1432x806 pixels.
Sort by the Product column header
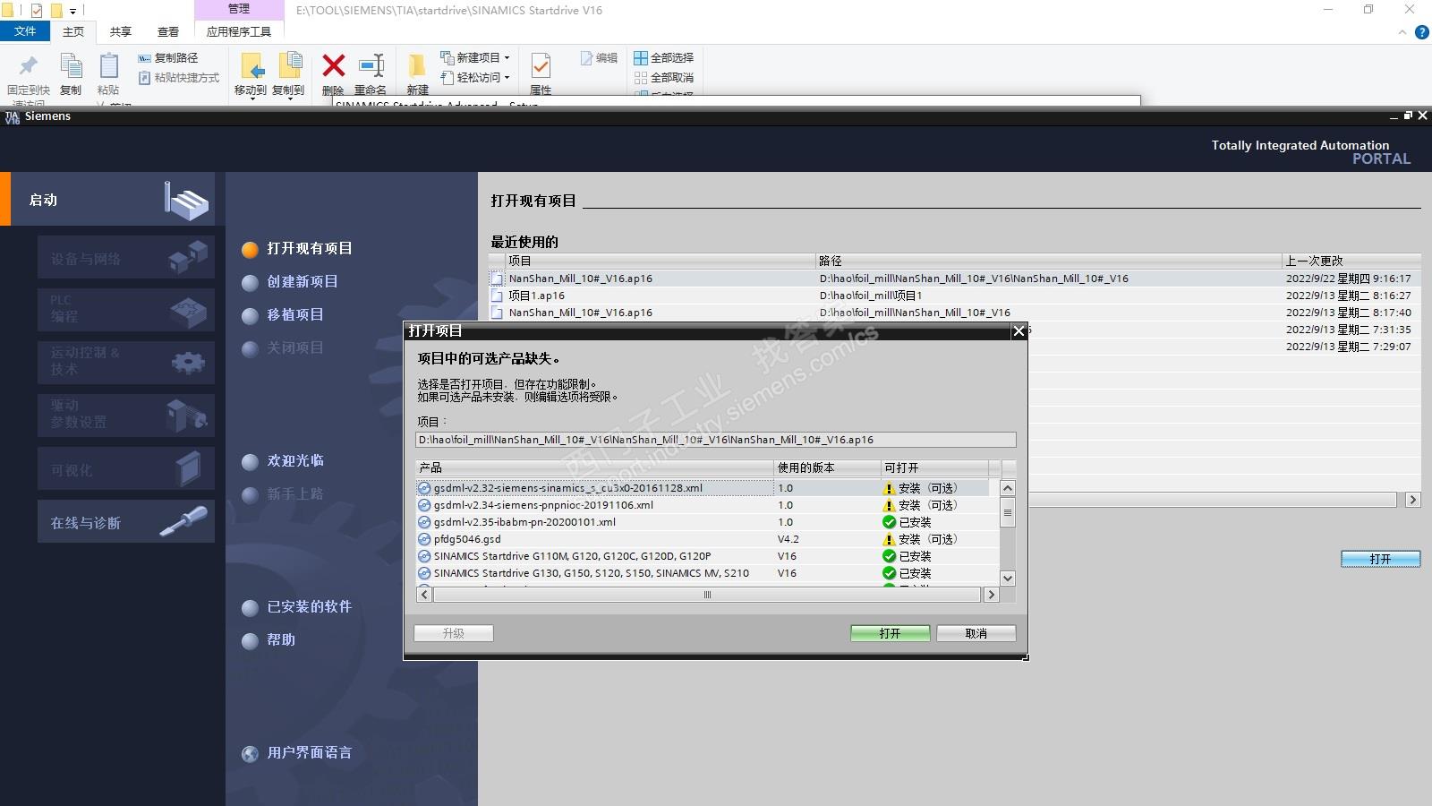coord(594,467)
